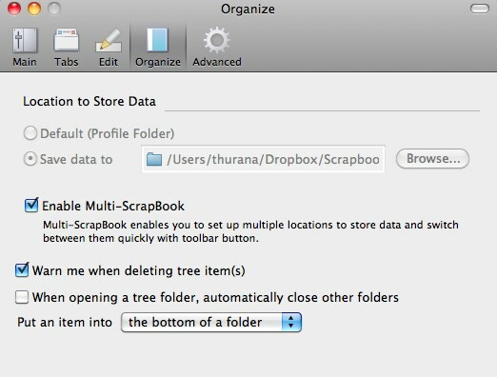Click the red close window button
This screenshot has width=497, height=377.
click(14, 9)
